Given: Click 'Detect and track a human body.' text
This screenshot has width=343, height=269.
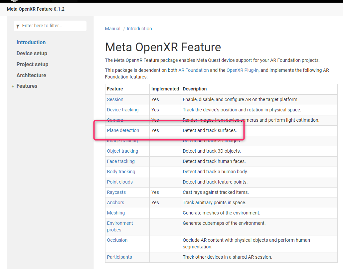Looking at the screenshot, I should [x=215, y=172].
